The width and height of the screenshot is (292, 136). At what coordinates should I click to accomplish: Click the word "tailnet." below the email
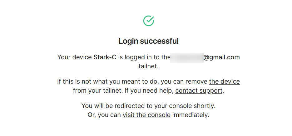click(x=149, y=66)
